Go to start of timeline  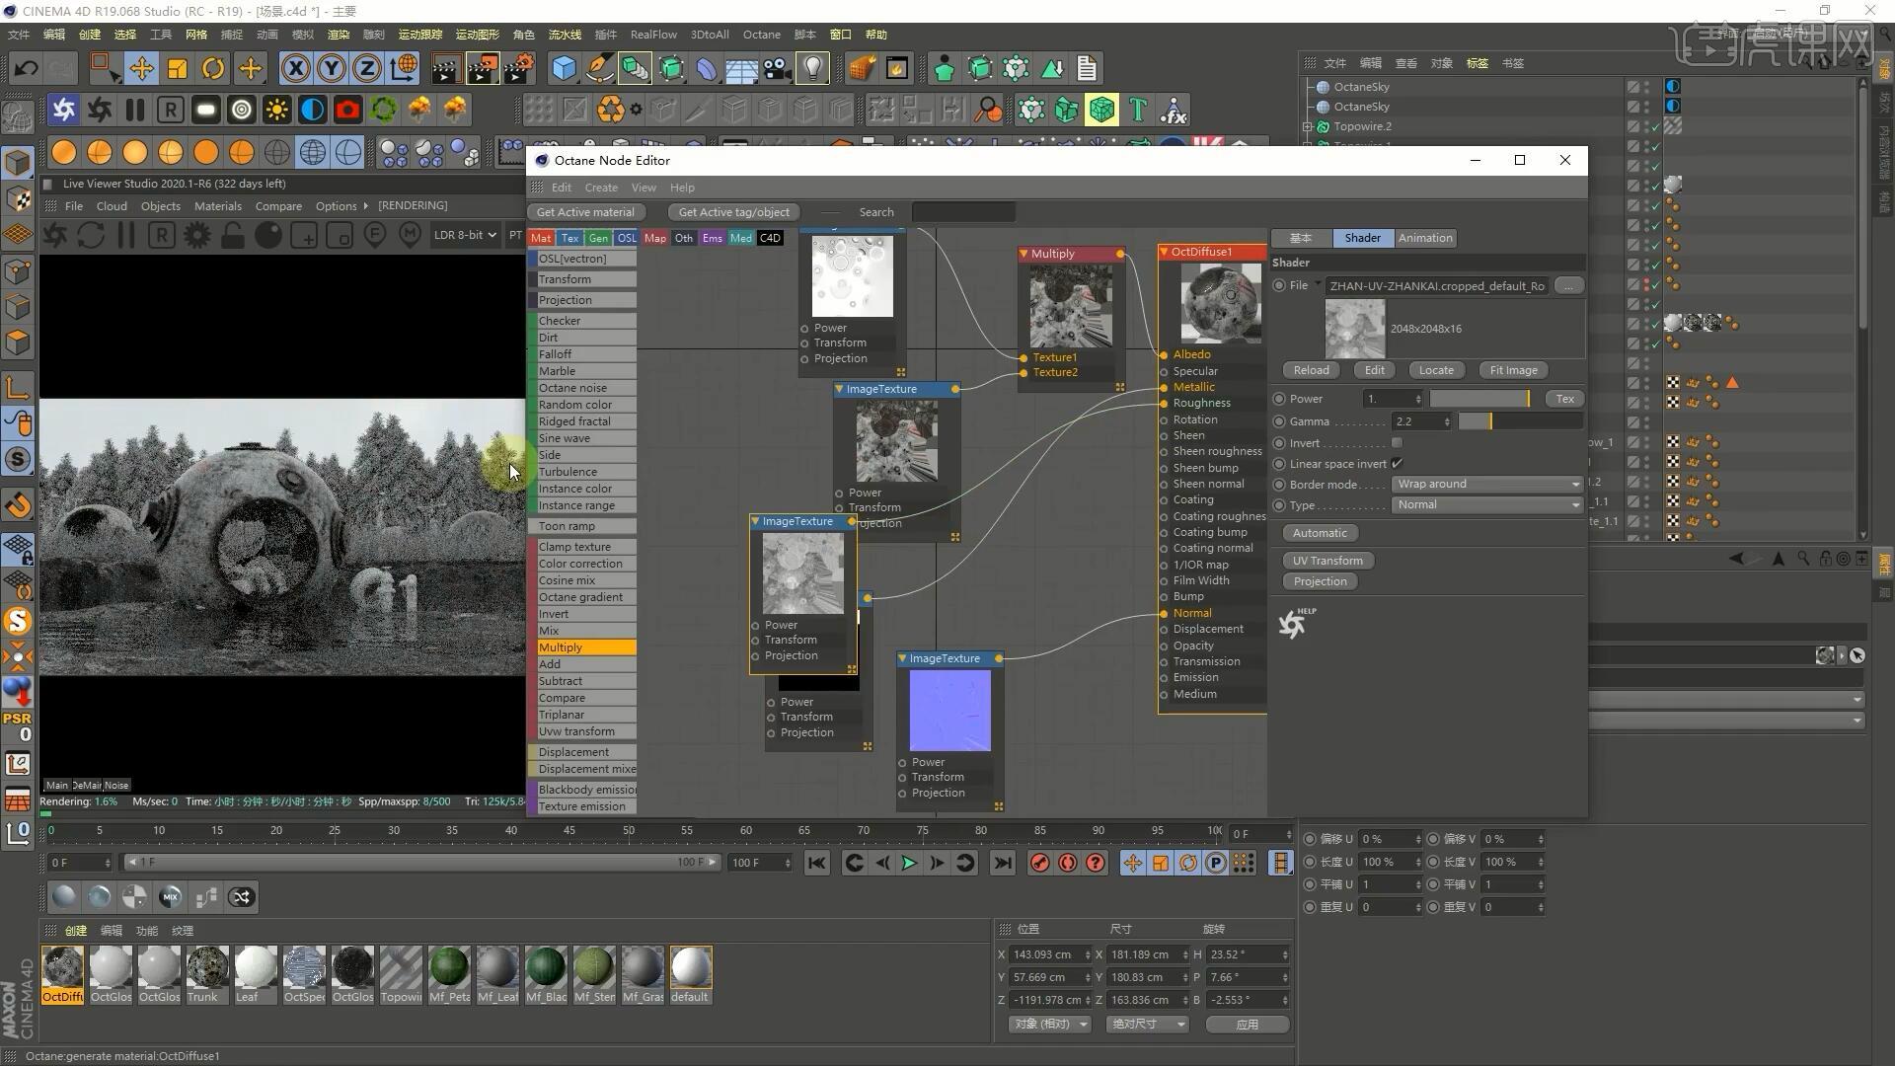(817, 863)
